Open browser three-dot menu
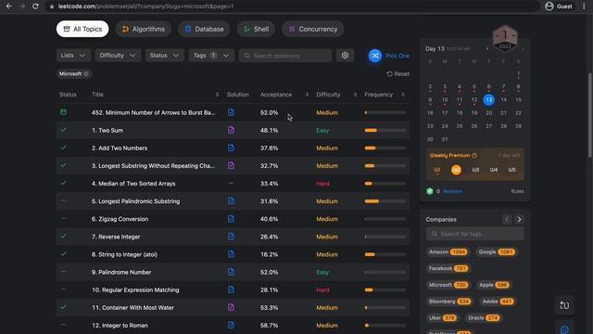Screen dimensions: 593x334 [x=584, y=6]
